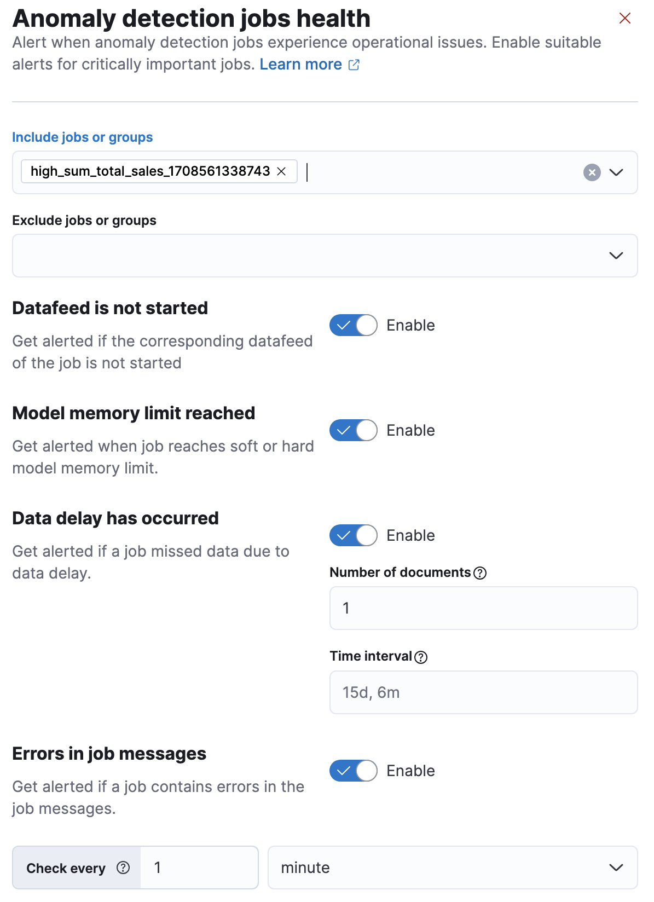Open the Exclude jobs or groups dropdown

[616, 255]
